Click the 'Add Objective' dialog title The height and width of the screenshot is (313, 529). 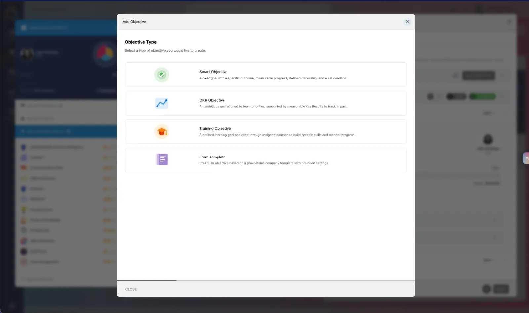[x=134, y=22]
